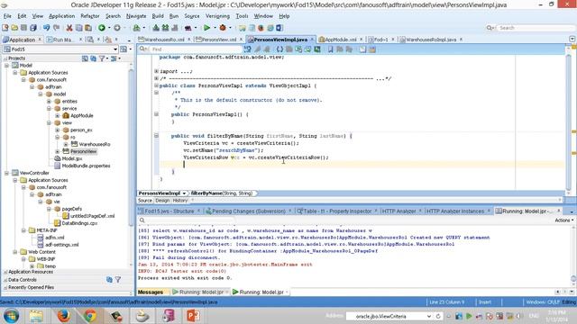577x324 pixels.
Task: Click the top-right Search input field
Action: 536,28
